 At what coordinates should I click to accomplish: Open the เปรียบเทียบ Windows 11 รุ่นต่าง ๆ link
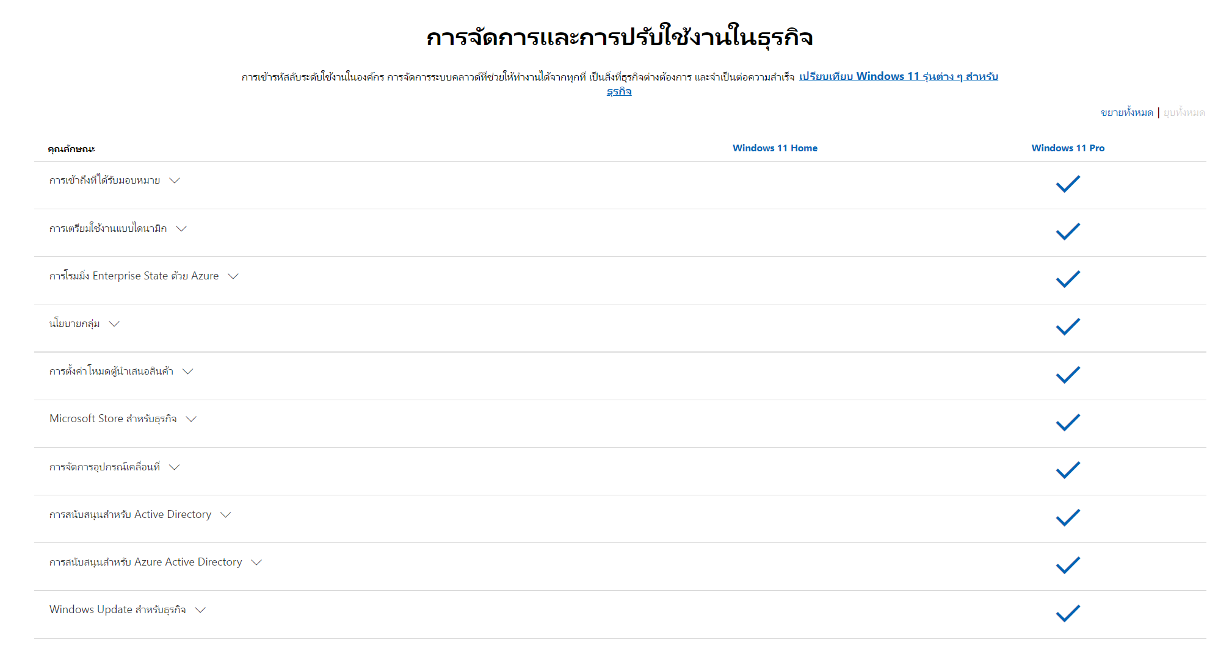pos(899,77)
